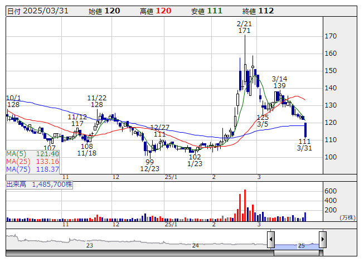Image resolution: width=364 pixels, height=262 pixels.
Task: Click the 23 year area in overview
Action: pyautogui.click(x=89, y=245)
